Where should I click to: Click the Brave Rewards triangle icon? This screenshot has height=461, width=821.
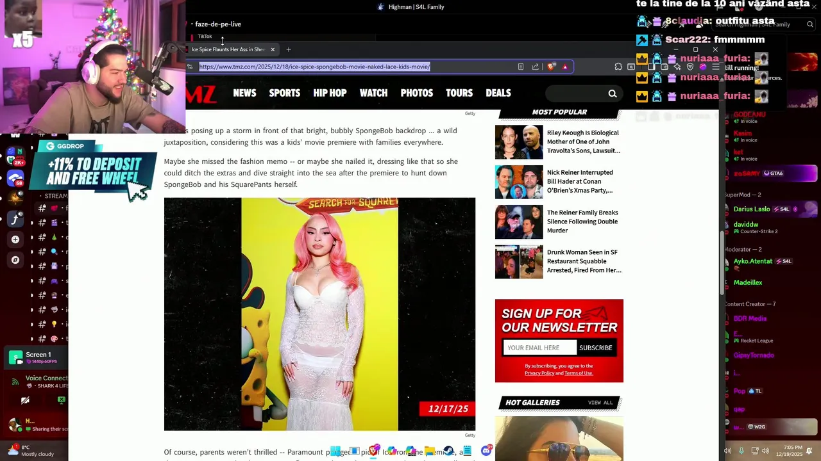pyautogui.click(x=565, y=67)
